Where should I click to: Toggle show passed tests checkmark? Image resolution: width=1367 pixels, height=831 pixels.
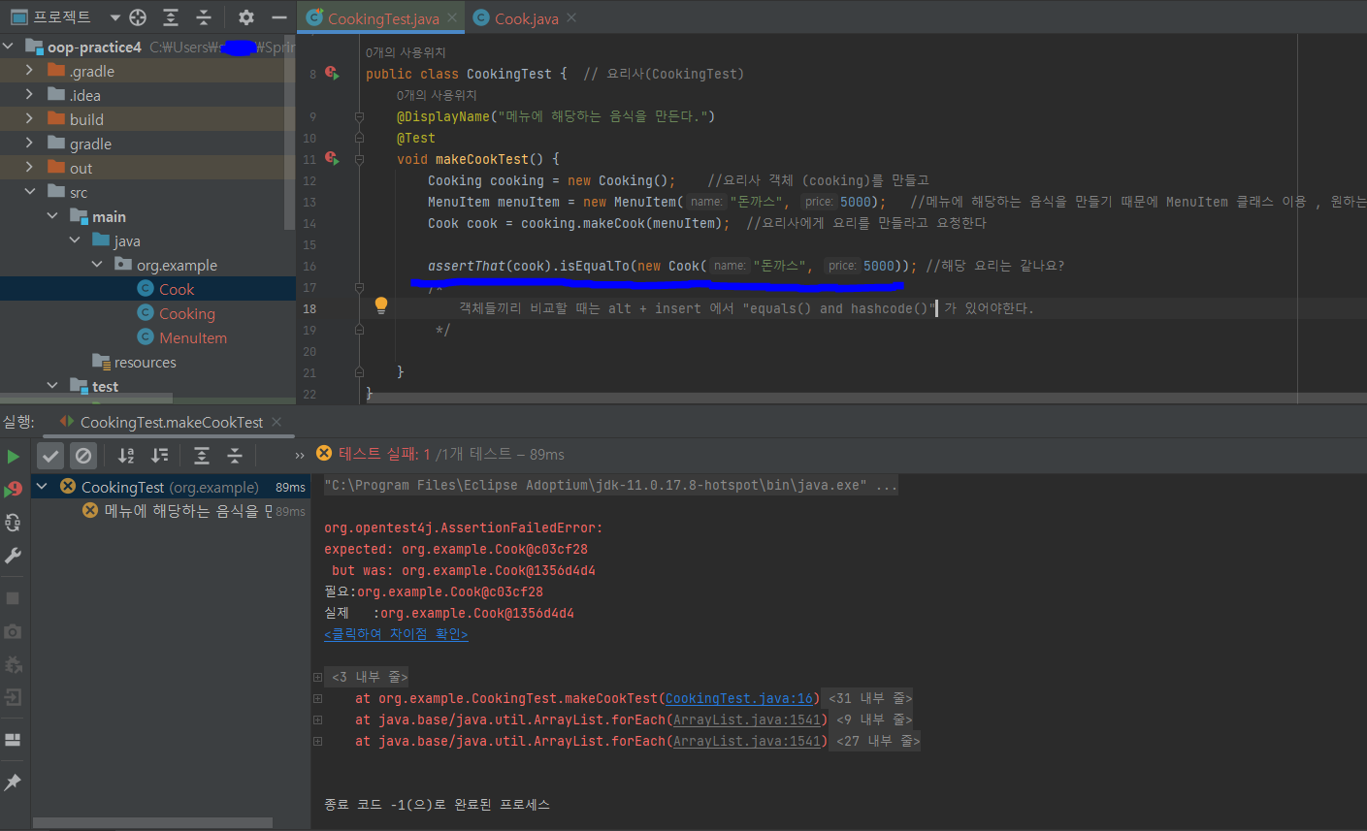[50, 455]
